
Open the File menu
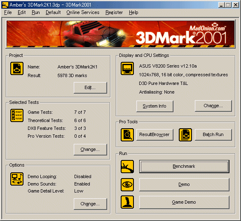8,12
